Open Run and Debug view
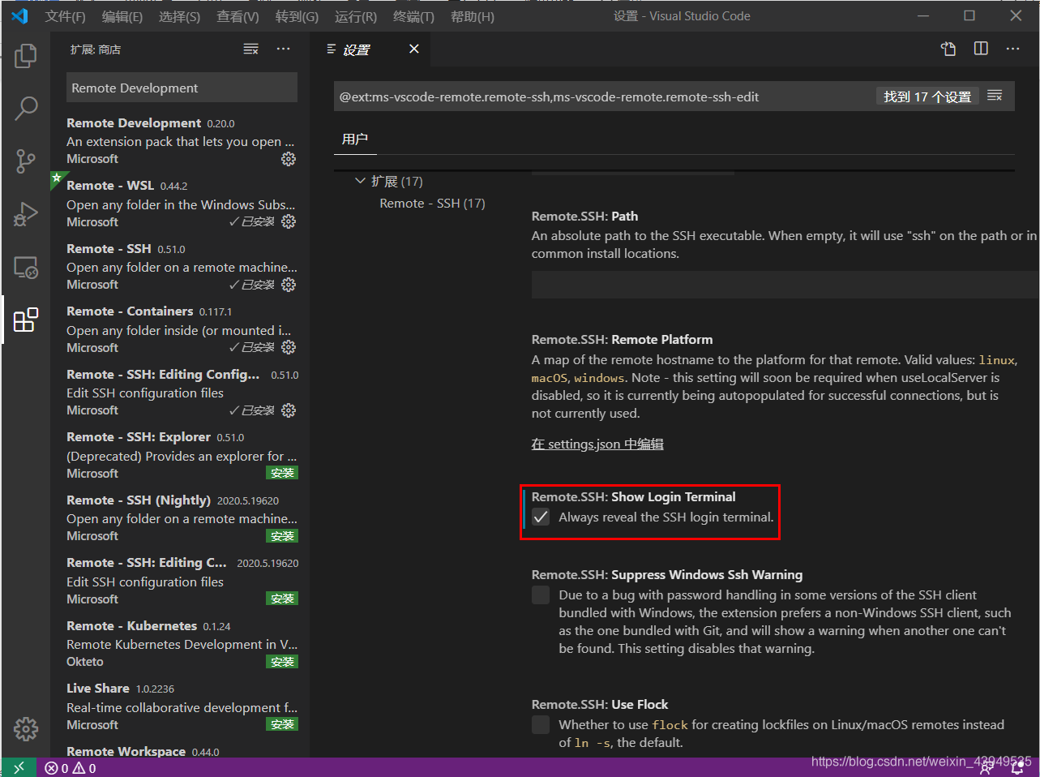1040x777 pixels. coord(26,214)
